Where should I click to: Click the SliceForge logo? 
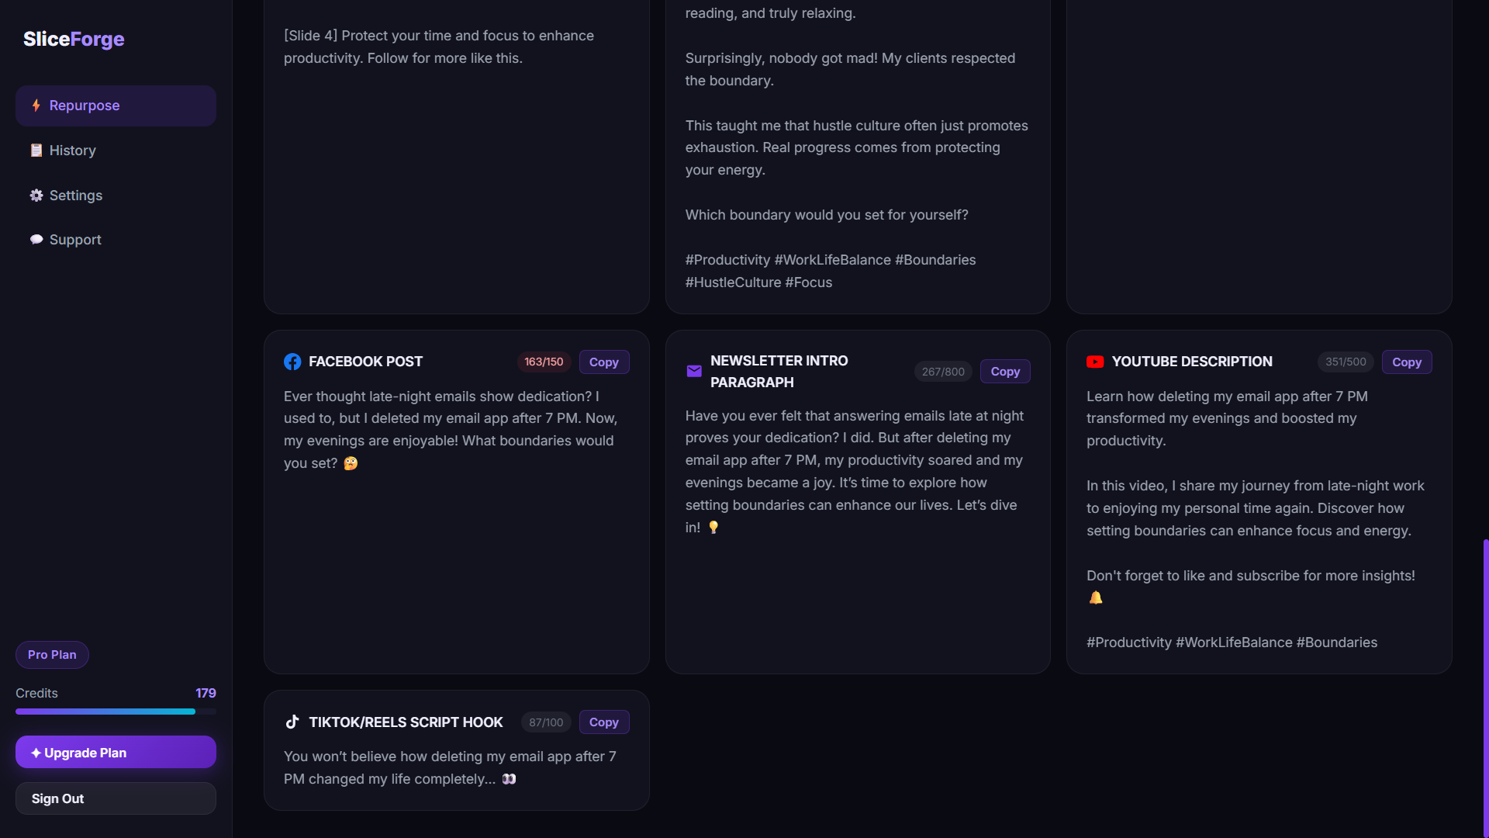74,39
